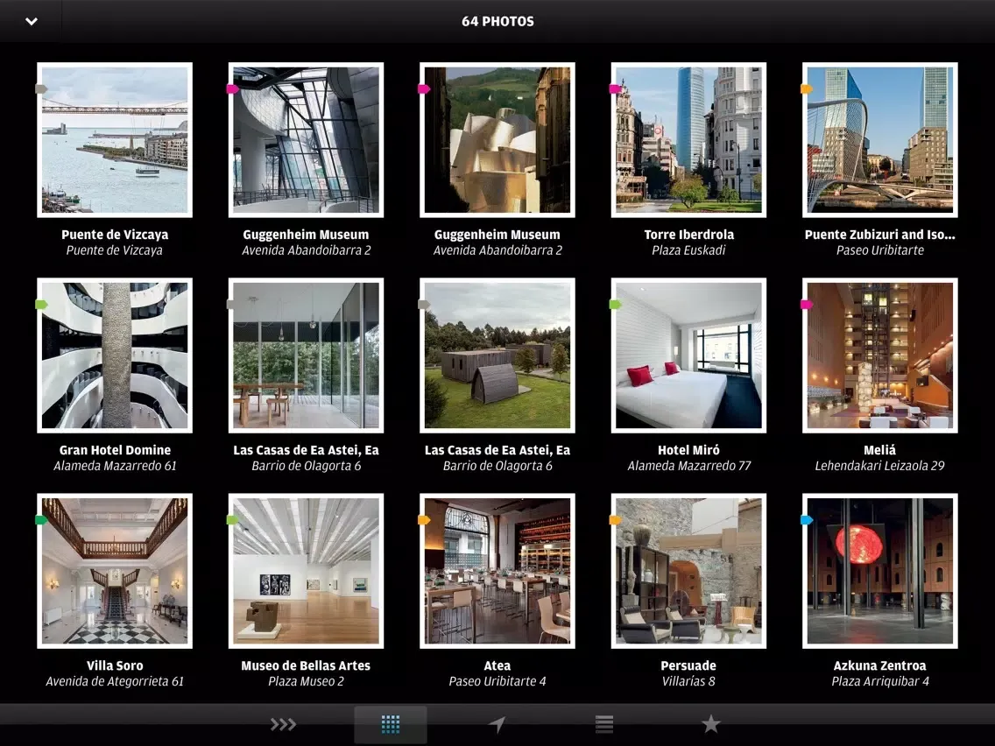Click the orange tag on Atea
The width and height of the screenshot is (995, 746).
click(x=424, y=520)
